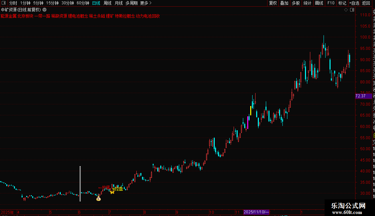
Task: Select the 日线 daily chart tab
Action: pyautogui.click(x=96, y=3)
